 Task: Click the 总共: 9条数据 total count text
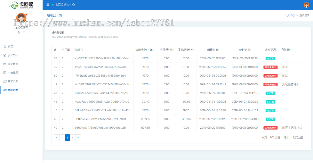click(x=293, y=138)
